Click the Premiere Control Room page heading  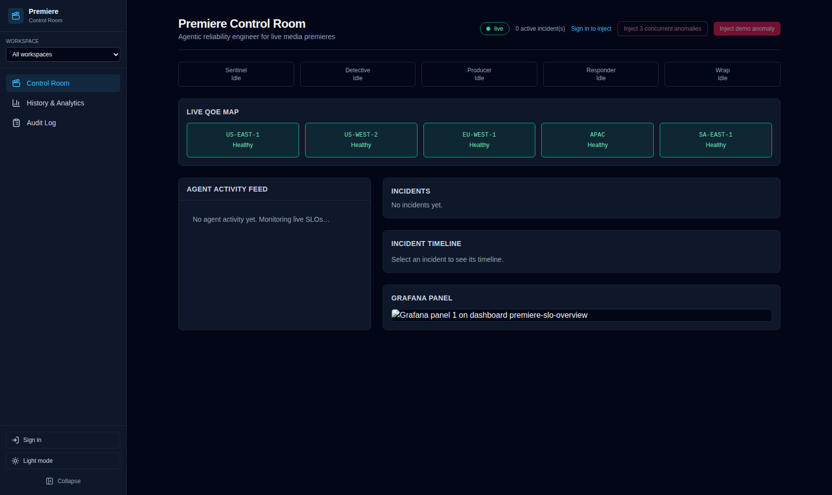(x=242, y=24)
